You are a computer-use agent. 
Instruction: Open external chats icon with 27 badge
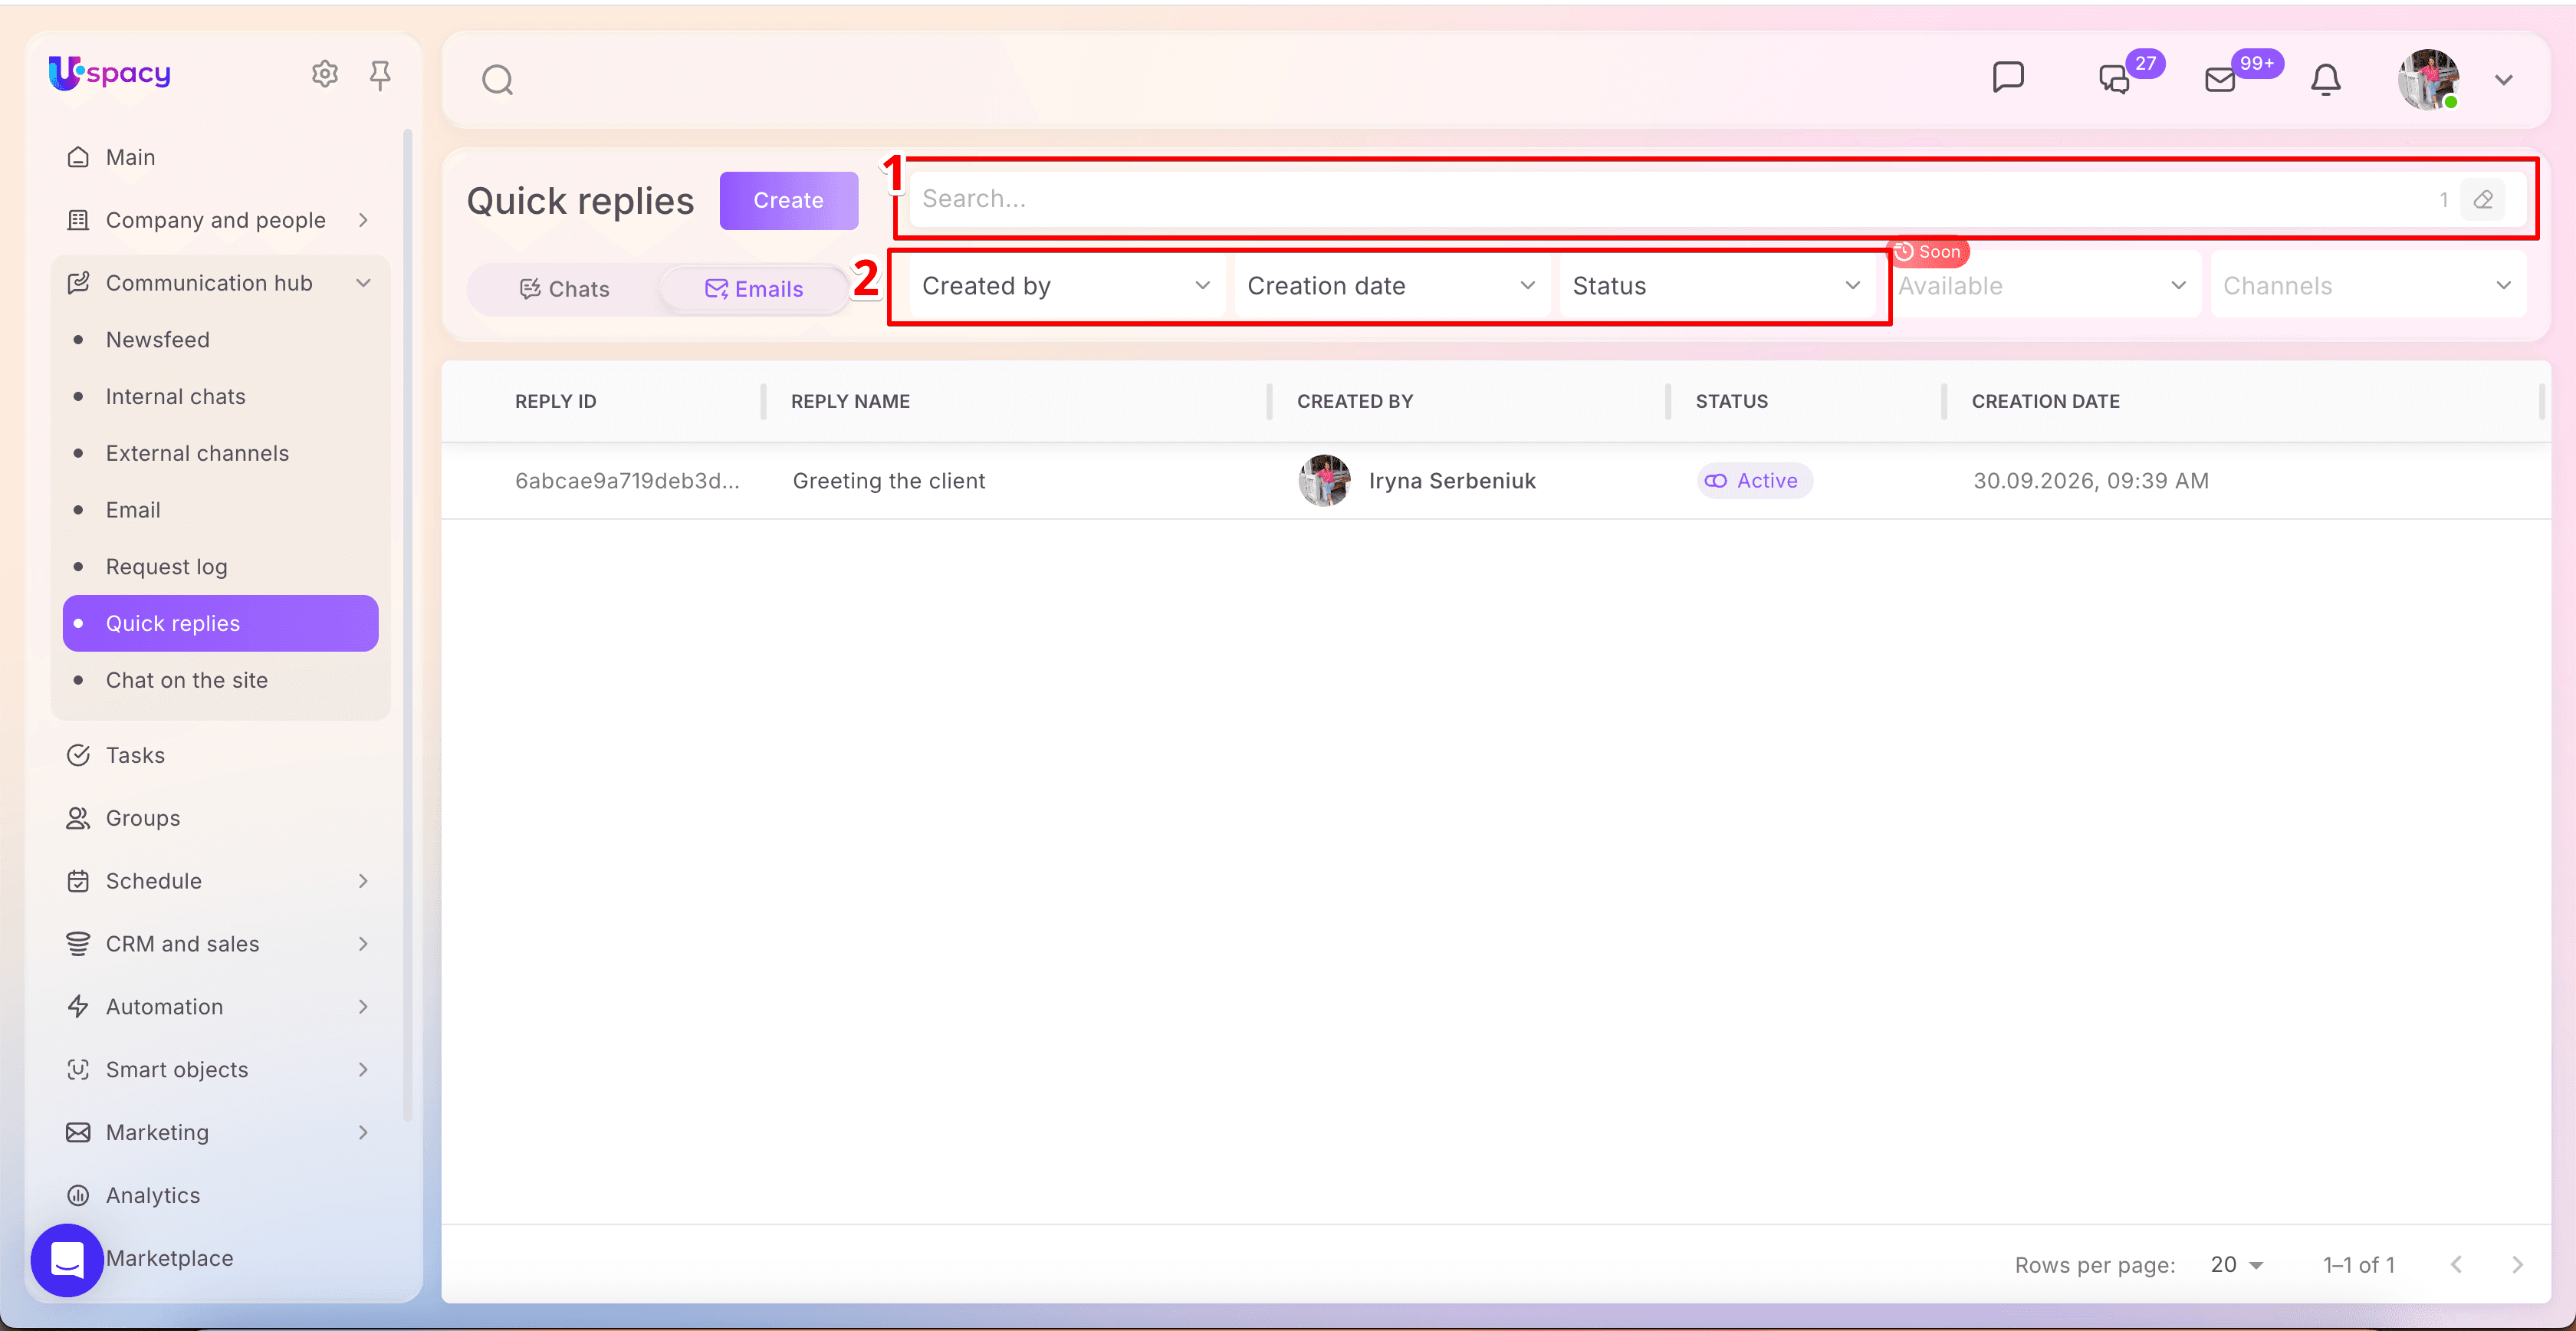[2115, 79]
